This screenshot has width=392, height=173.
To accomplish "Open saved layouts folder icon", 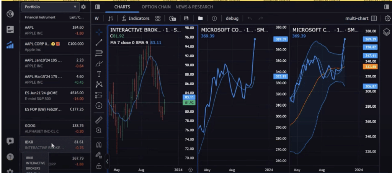I will 200,18.
